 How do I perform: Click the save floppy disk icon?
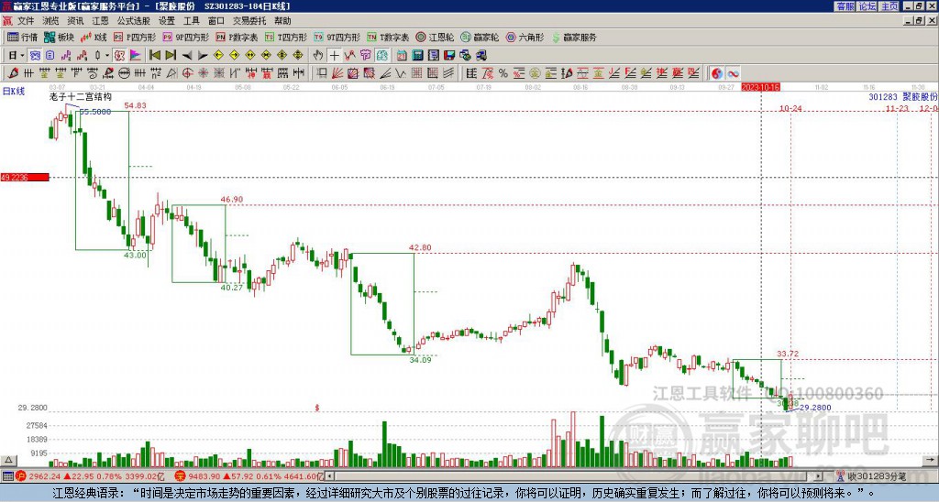[449, 56]
